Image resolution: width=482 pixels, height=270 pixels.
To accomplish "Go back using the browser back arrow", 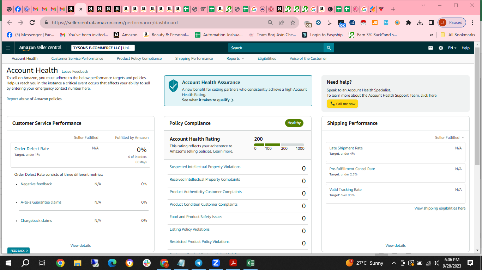I will (10, 22).
